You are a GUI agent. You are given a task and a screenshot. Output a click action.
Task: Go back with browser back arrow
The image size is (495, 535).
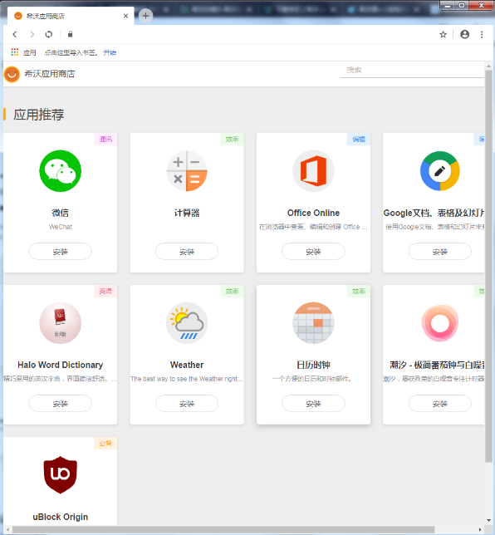[15, 34]
